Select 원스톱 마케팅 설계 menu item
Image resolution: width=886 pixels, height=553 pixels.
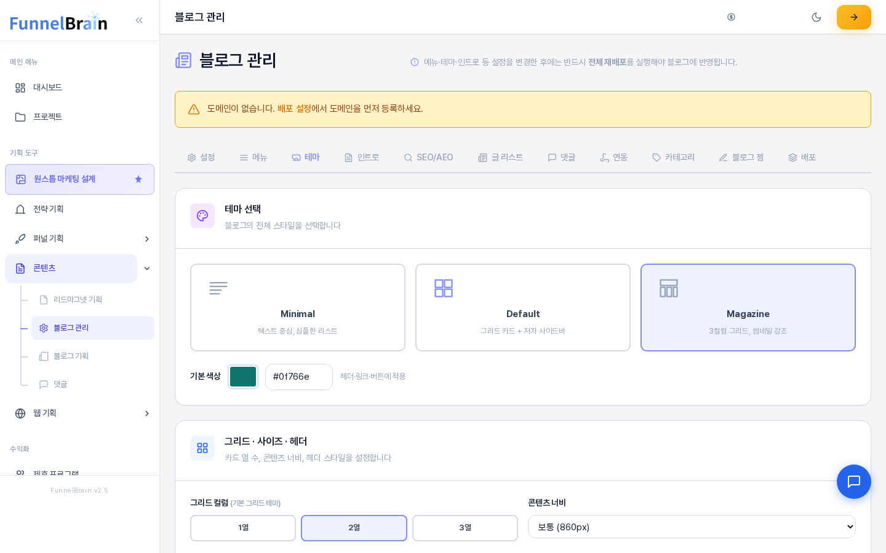click(79, 179)
